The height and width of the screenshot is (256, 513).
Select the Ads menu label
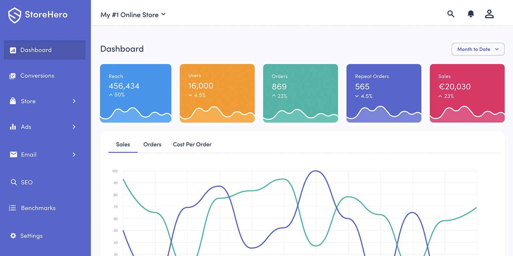[26, 127]
